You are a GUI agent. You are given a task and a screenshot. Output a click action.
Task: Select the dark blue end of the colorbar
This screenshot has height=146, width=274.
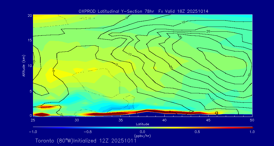click(35, 127)
